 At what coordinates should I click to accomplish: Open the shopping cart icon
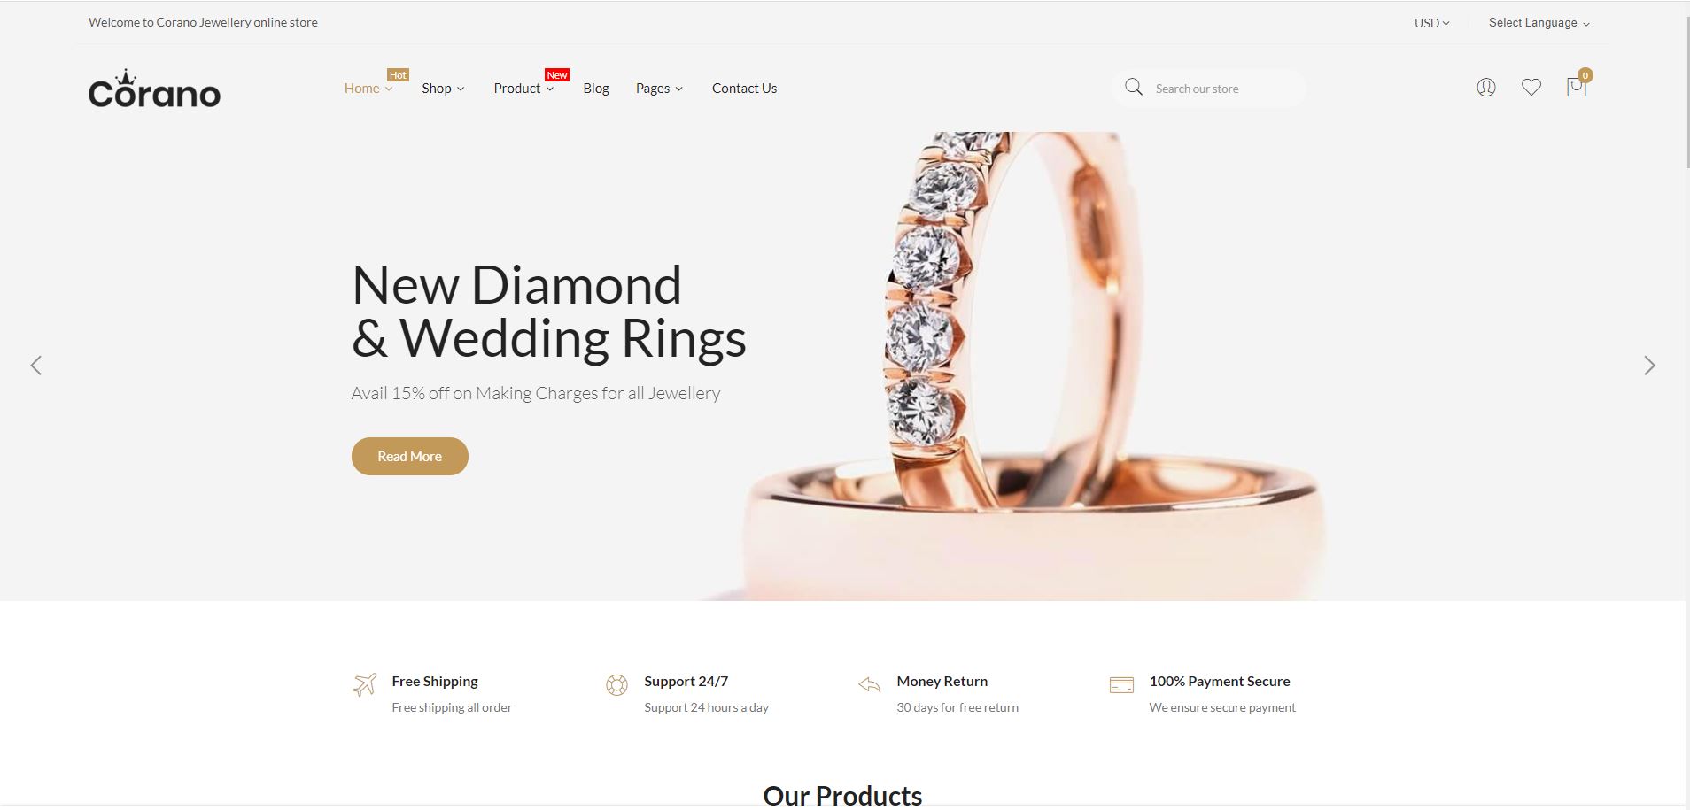1577,87
